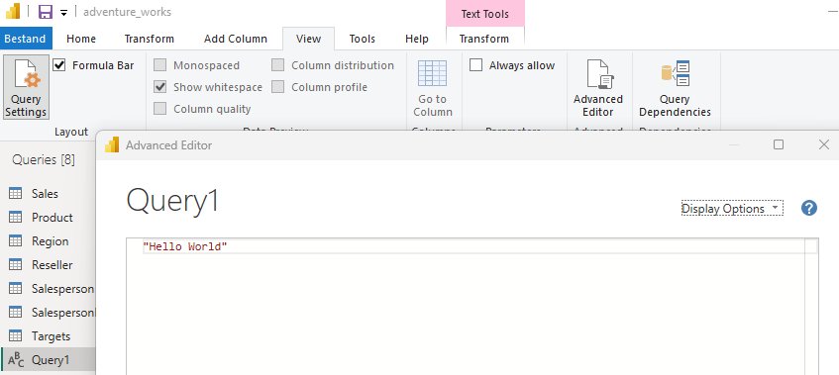
Task: Click the Power BI logo icon
Action: 12,11
